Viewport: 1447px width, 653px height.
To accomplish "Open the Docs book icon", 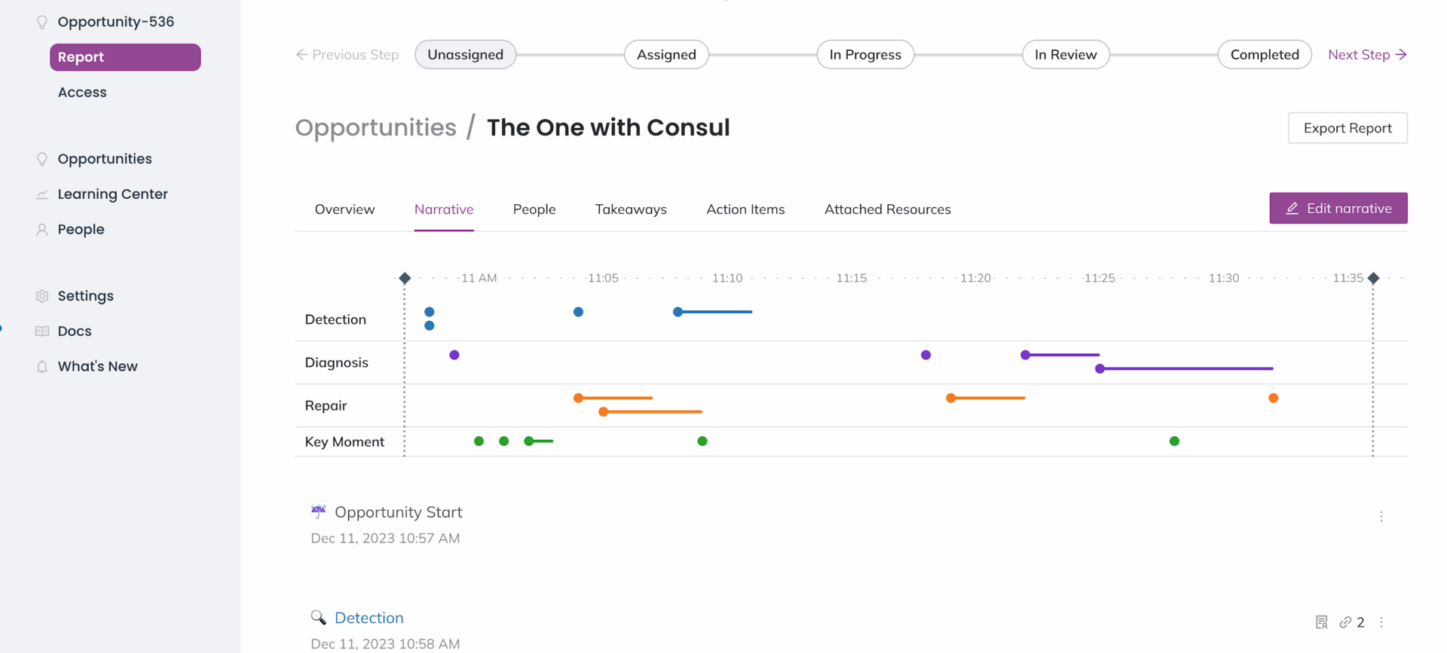I will pos(42,331).
